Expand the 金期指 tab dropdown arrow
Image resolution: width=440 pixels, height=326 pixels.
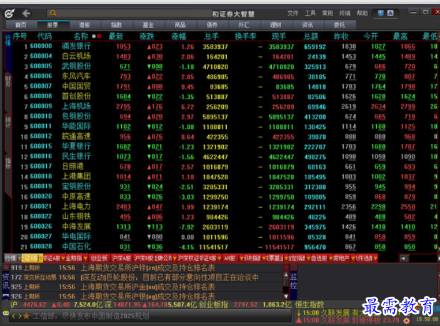pyautogui.click(x=85, y=258)
